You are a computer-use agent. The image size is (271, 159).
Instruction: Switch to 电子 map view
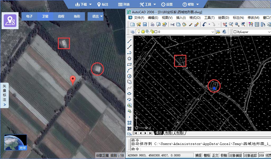(29, 16)
